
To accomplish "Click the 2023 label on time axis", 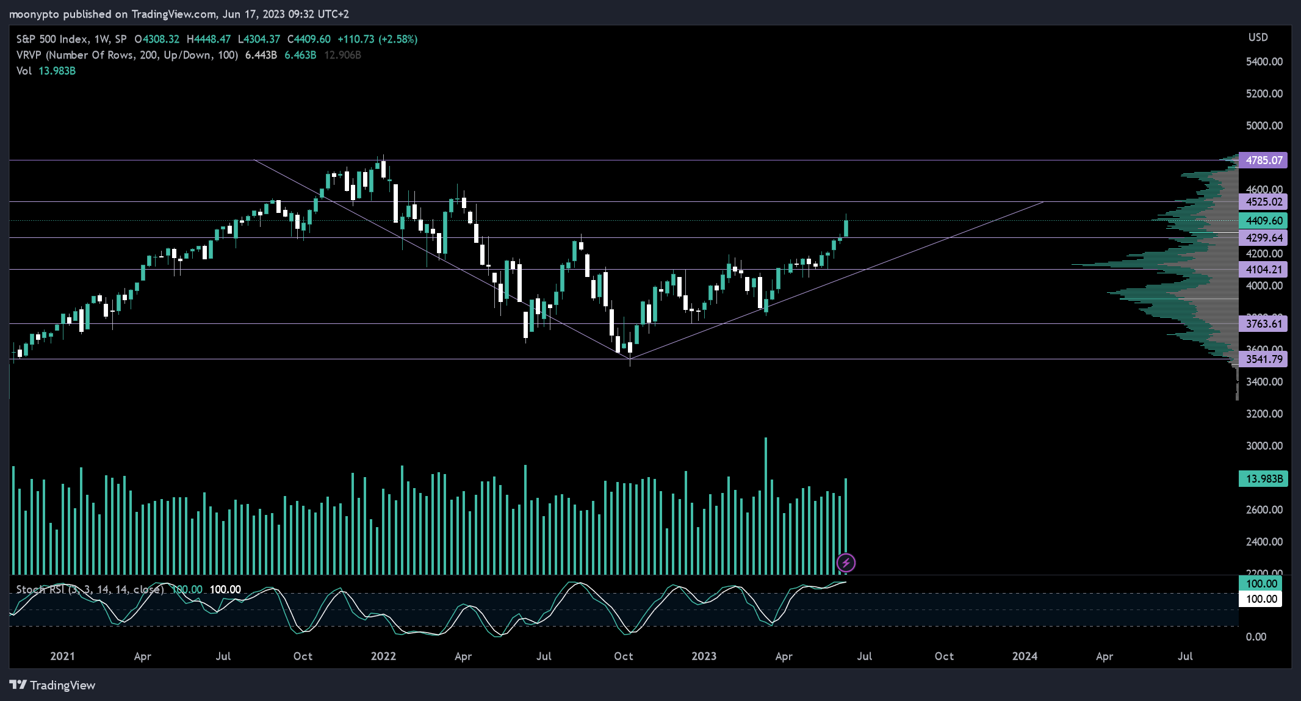I will click(704, 656).
